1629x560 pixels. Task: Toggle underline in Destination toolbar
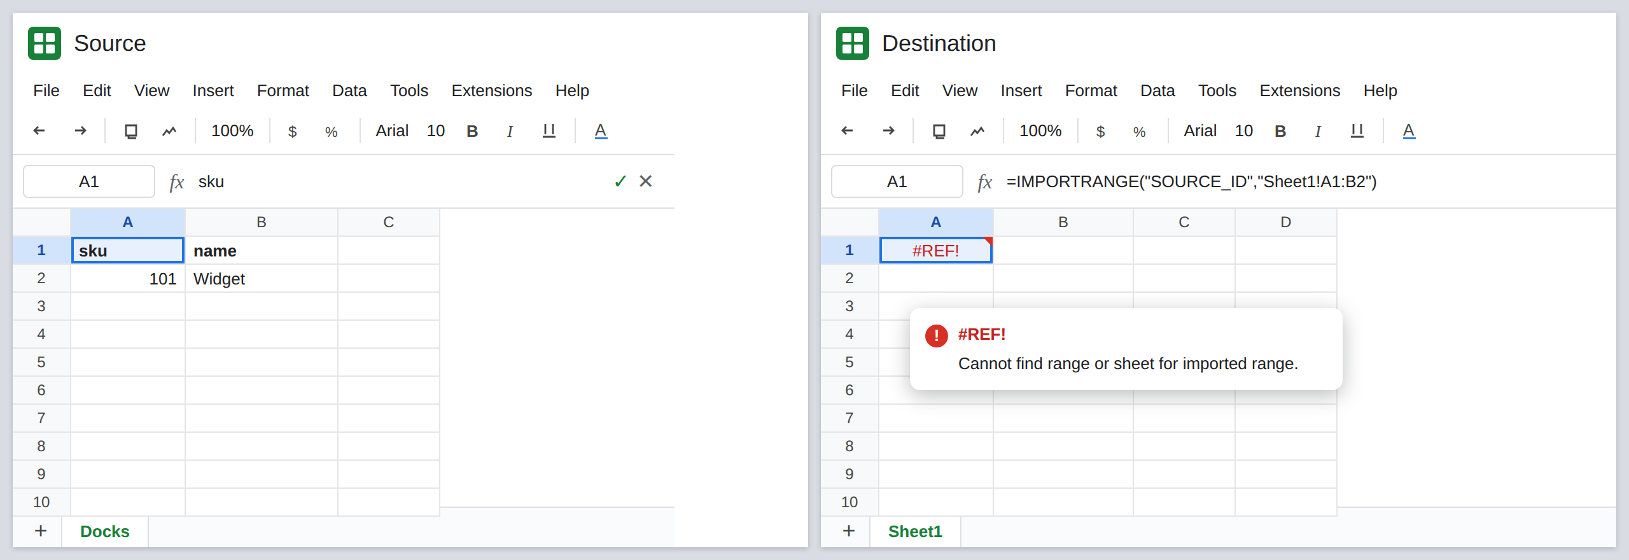[x=1357, y=131]
